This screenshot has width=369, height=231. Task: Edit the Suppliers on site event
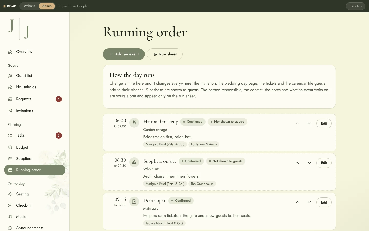(x=324, y=163)
